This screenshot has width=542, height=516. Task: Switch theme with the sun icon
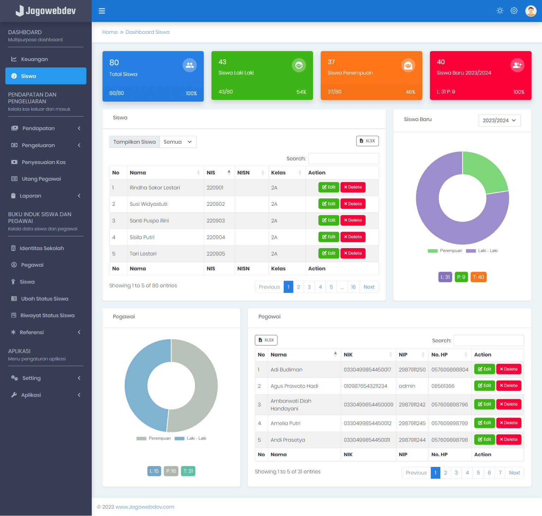pos(500,11)
